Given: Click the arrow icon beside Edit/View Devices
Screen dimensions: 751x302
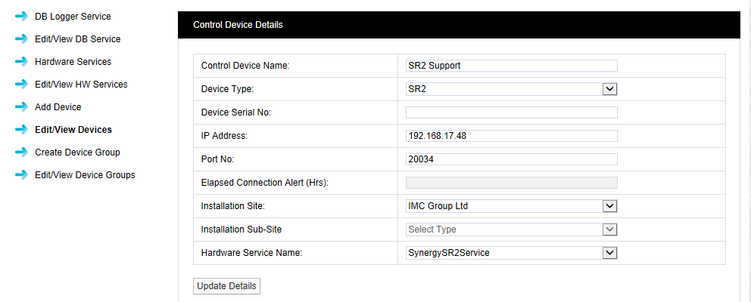Looking at the screenshot, I should click(x=21, y=130).
